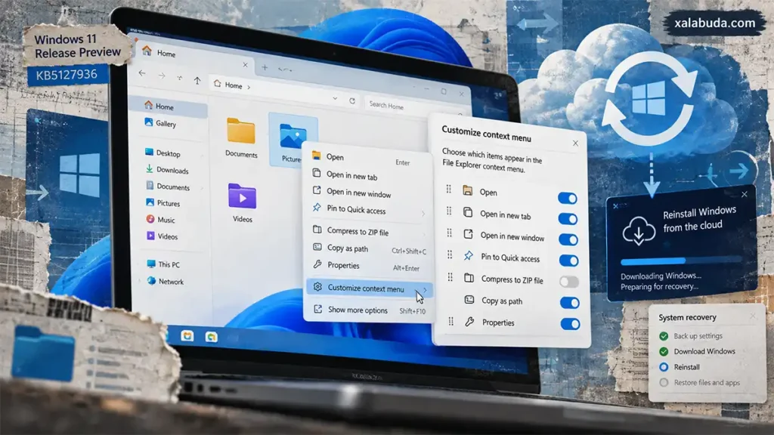The height and width of the screenshot is (435, 774).
Task: Open the Documents folder thumbnail
Action: tap(241, 137)
